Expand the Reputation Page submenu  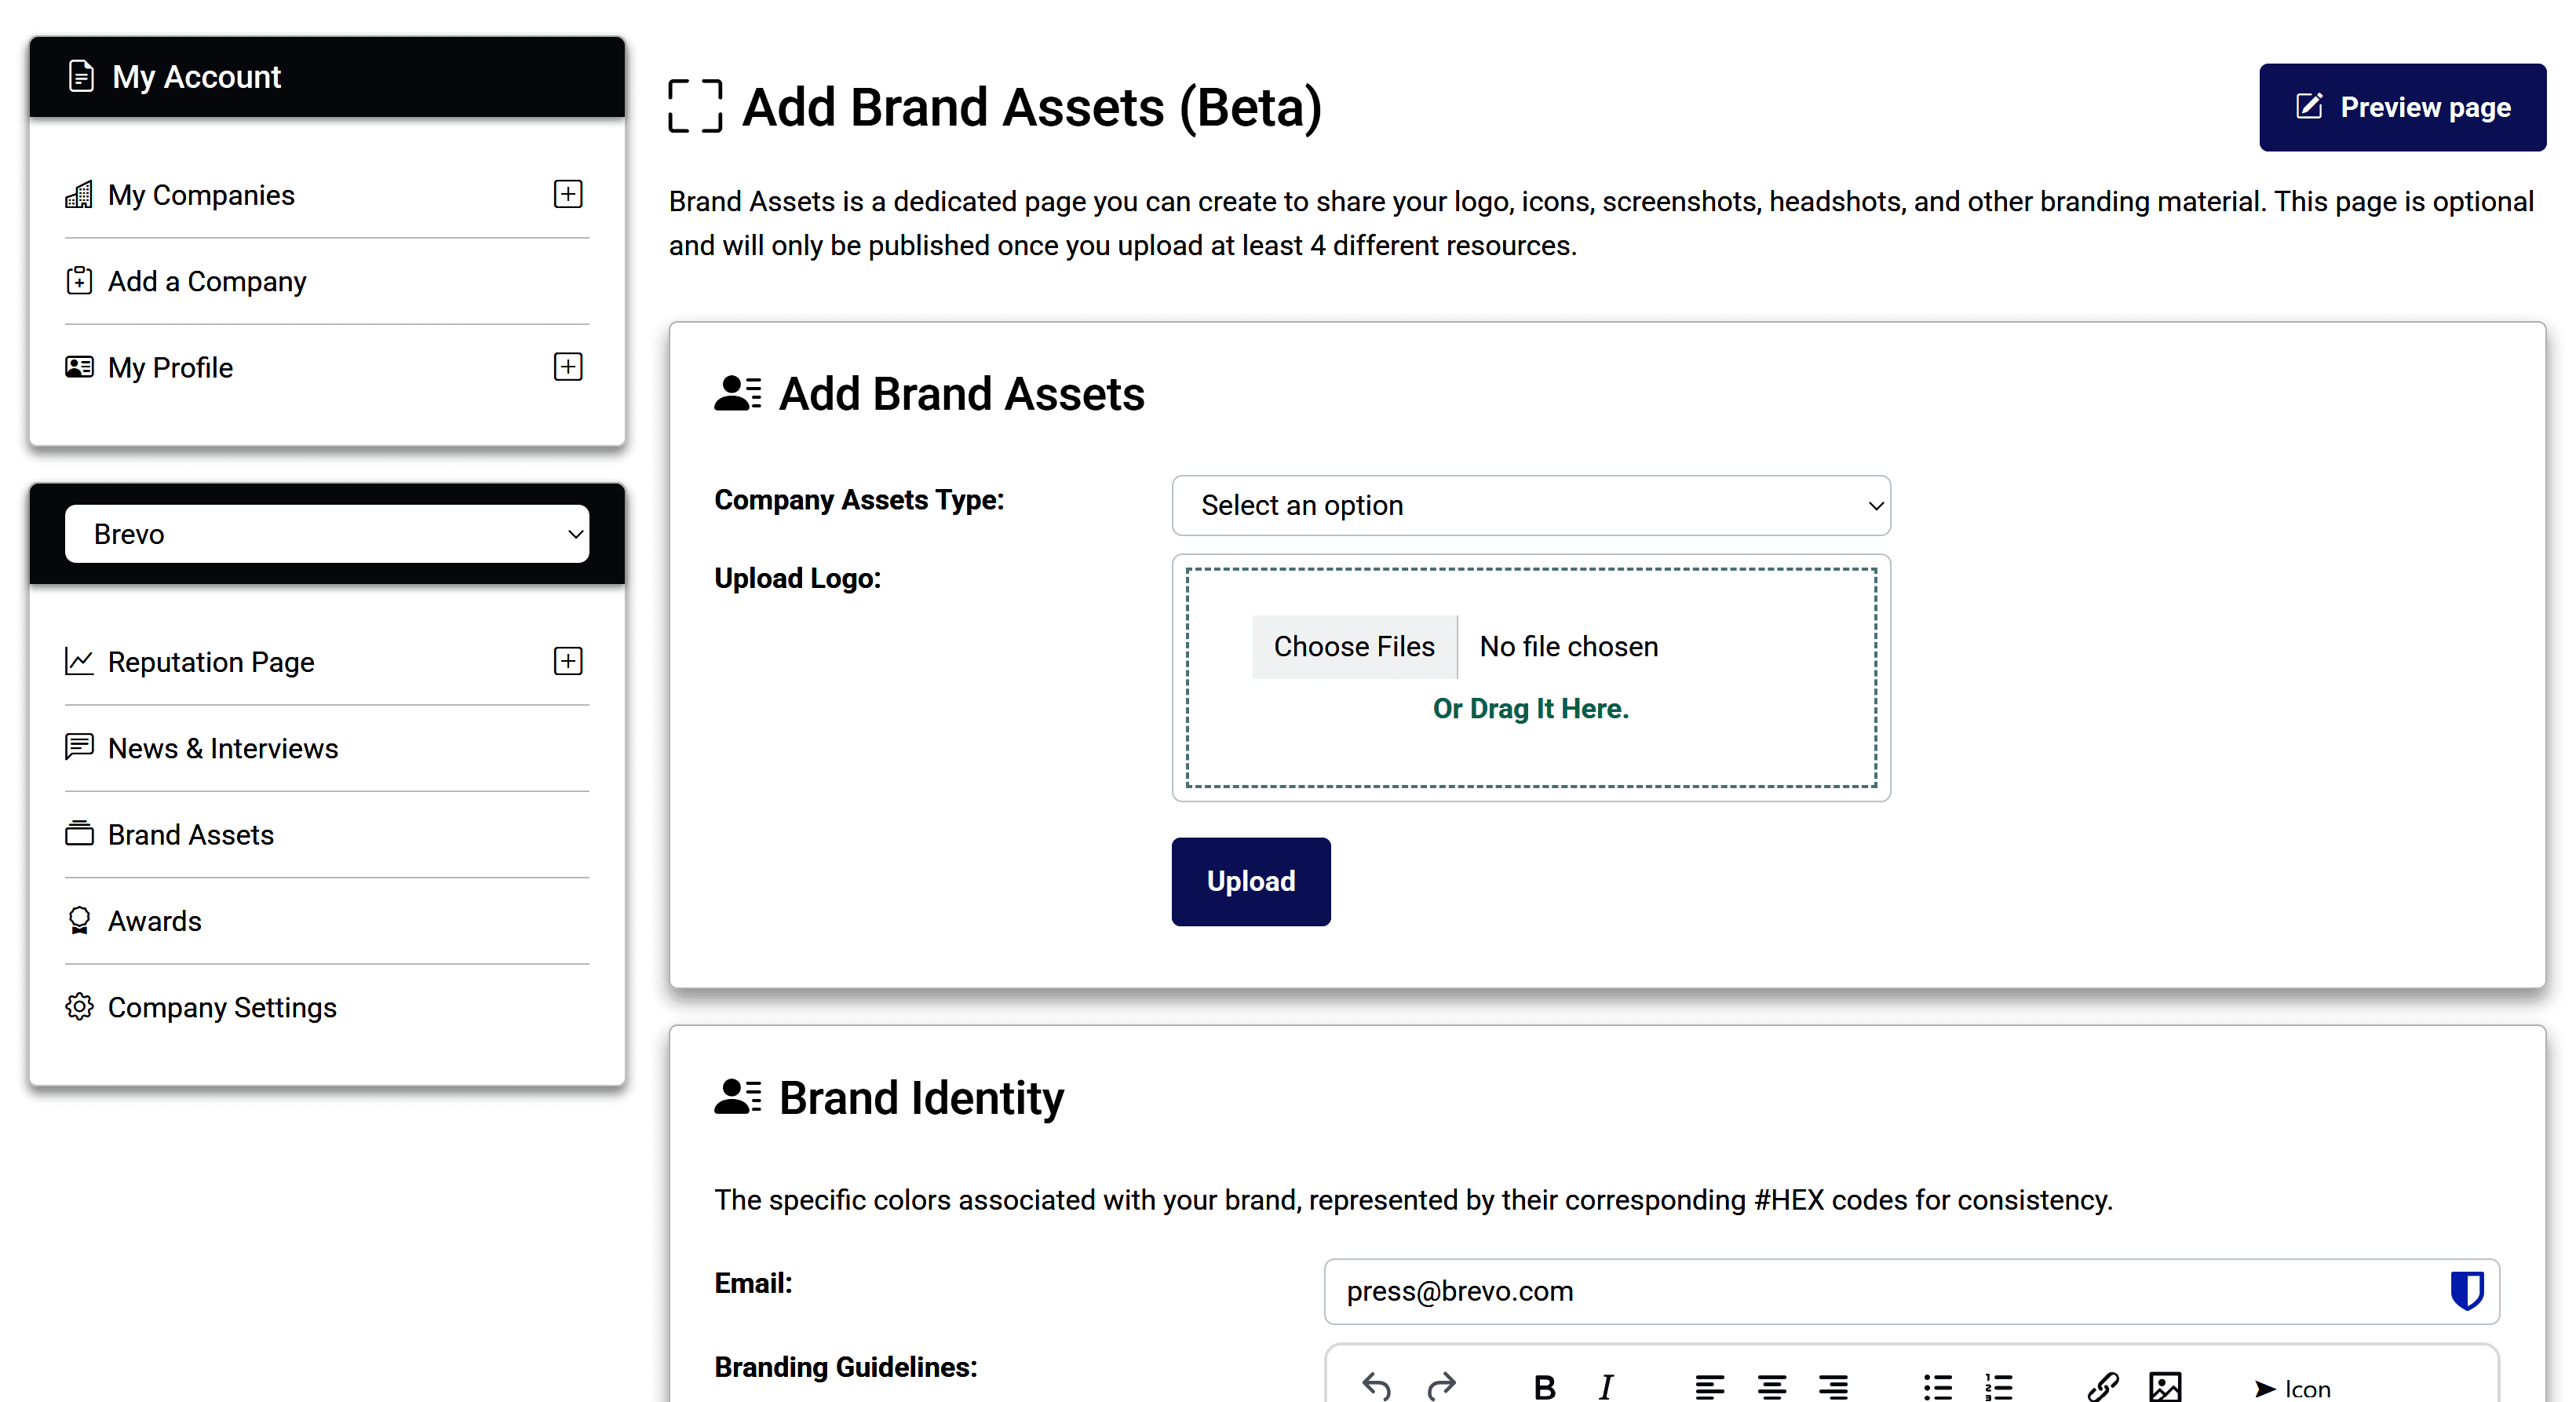coord(568,661)
